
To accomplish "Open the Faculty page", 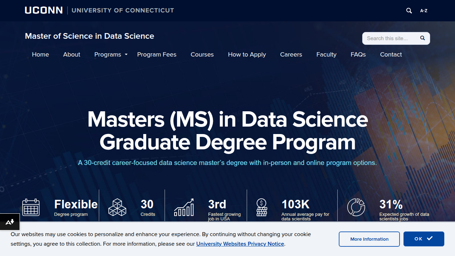I will (x=326, y=54).
